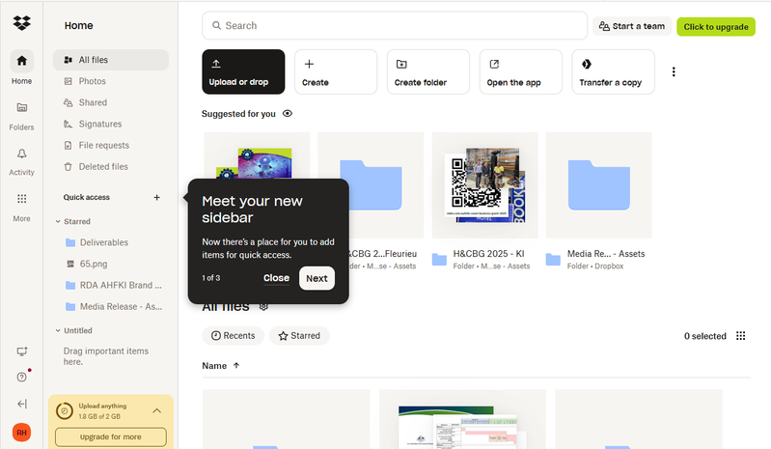
Task: Click the Dropbox logo icon
Action: pos(21,23)
